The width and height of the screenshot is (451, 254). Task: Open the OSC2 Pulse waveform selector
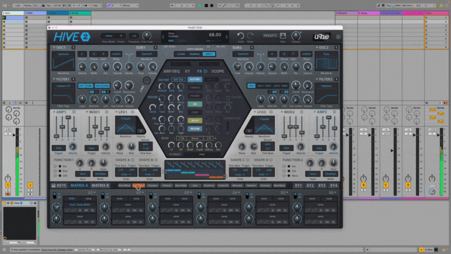pyautogui.click(x=326, y=54)
